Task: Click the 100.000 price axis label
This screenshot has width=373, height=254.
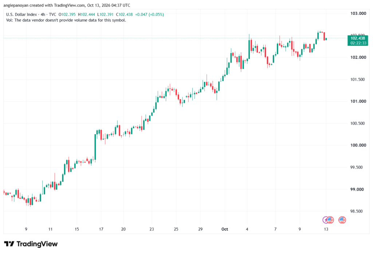Action: [358, 145]
